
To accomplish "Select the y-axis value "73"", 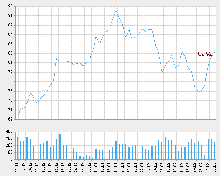I will click(11, 101).
